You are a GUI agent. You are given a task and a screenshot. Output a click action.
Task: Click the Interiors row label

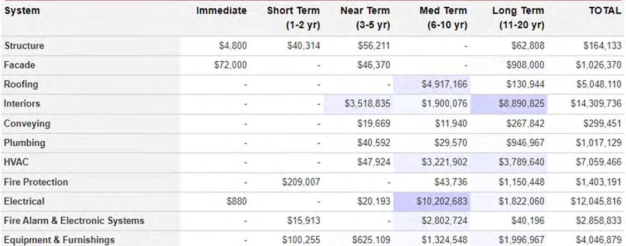(x=23, y=104)
